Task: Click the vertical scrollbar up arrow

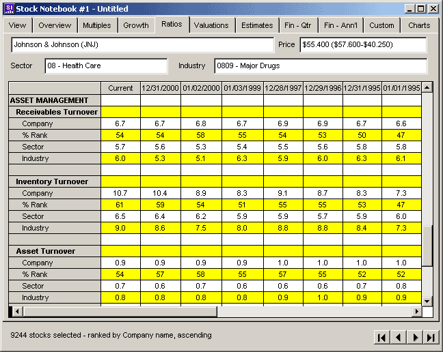Action: click(427, 87)
